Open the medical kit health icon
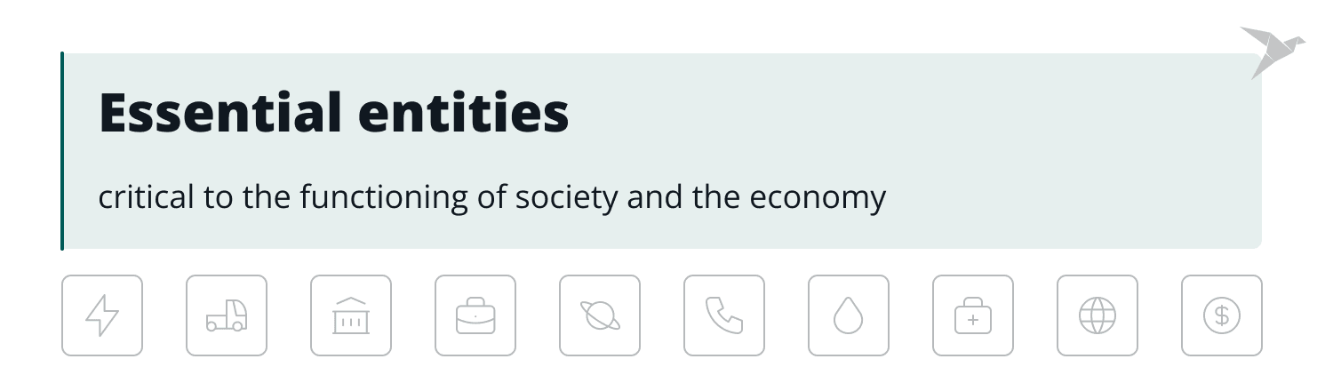Viewport: 1333px width, 391px height. click(x=973, y=315)
